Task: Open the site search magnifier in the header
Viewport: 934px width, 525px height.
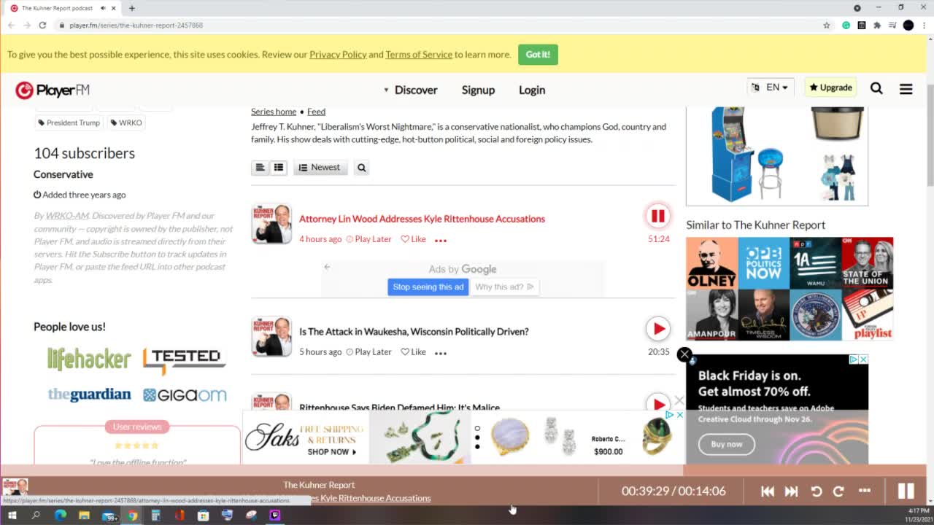Action: pos(876,88)
